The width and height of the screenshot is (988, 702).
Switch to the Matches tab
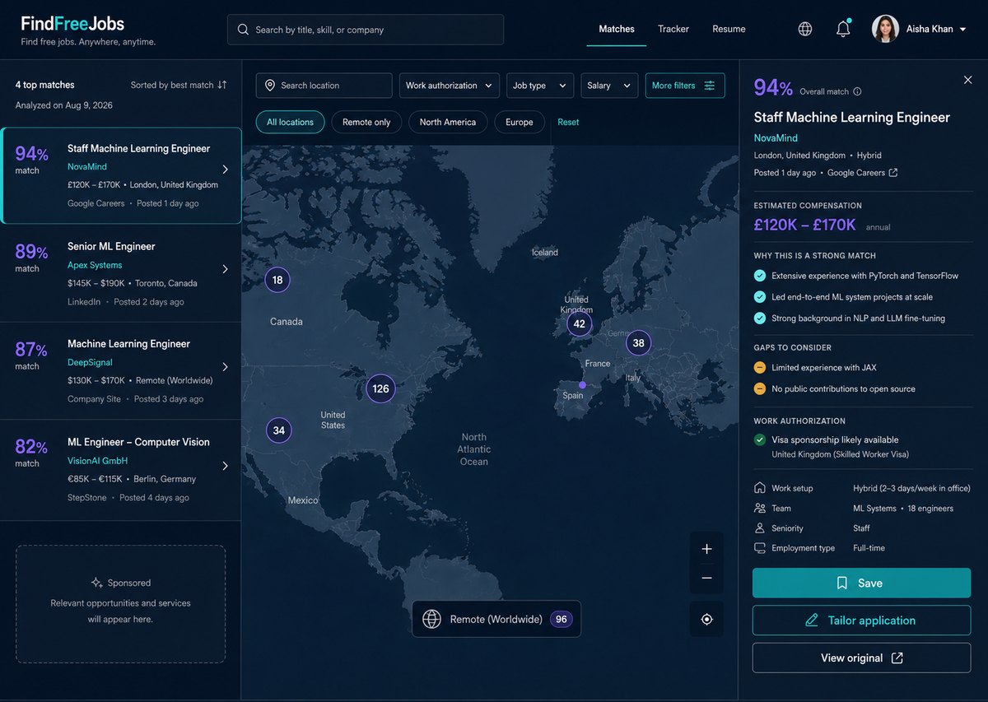(x=617, y=29)
